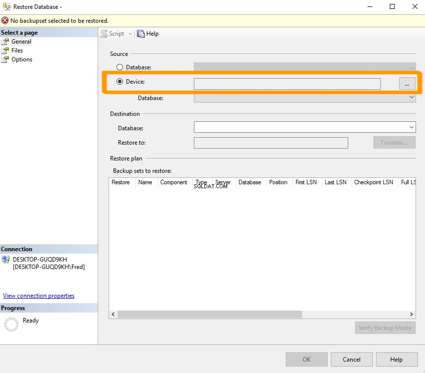Image resolution: width=425 pixels, height=373 pixels.
Task: Click the progress spinner icon
Action: click(x=11, y=324)
